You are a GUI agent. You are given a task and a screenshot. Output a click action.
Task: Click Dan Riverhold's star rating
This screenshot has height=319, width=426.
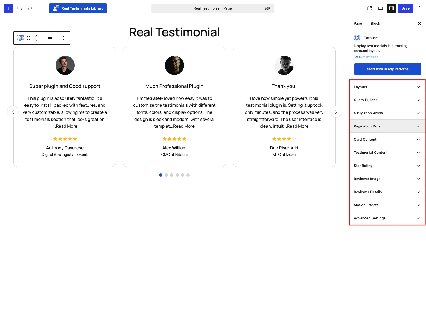[x=284, y=139]
